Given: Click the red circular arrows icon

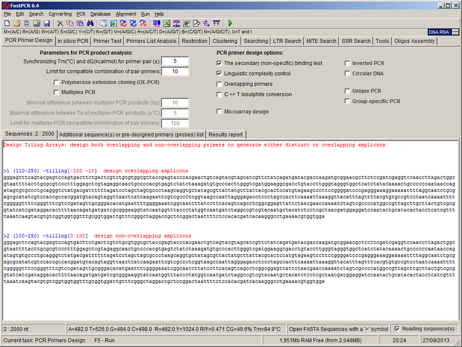Looking at the screenshot, I should pos(143,23).
